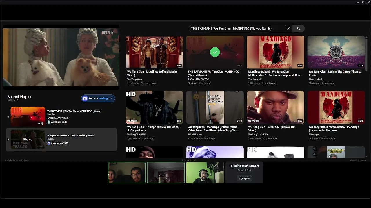371x208 pixels.
Task: Open Mandingo (Clean) by The Kolonel thumbnail
Action: 275,52
